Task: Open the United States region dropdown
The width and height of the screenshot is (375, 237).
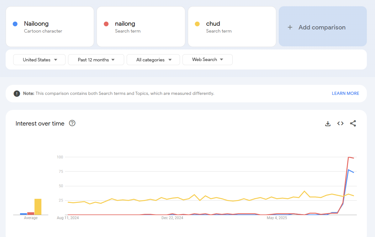Action: [39, 60]
